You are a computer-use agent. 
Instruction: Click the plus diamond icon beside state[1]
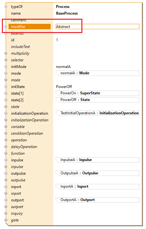click(6, 93)
